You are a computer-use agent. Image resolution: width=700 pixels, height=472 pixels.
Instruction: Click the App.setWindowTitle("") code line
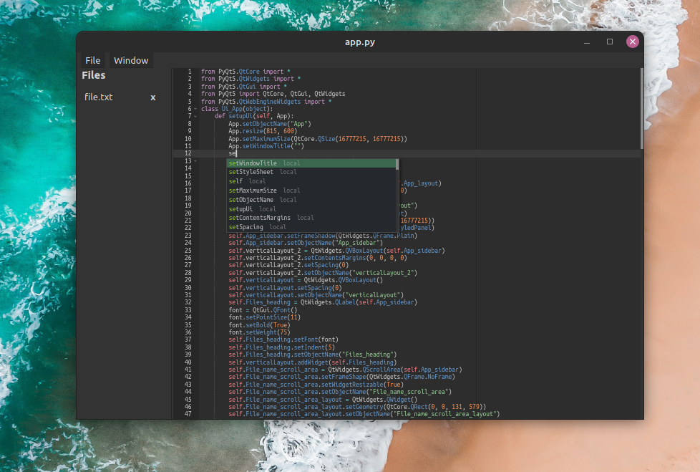pyautogui.click(x=266, y=146)
